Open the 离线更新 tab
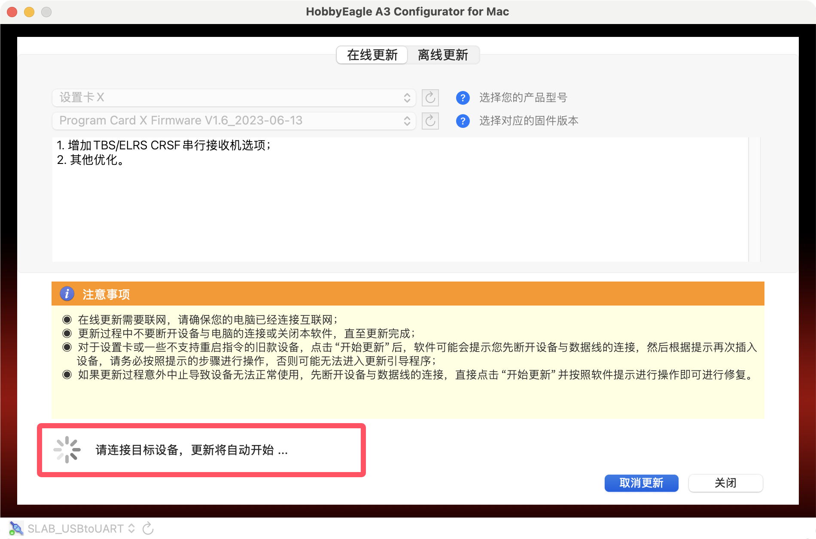 point(443,55)
